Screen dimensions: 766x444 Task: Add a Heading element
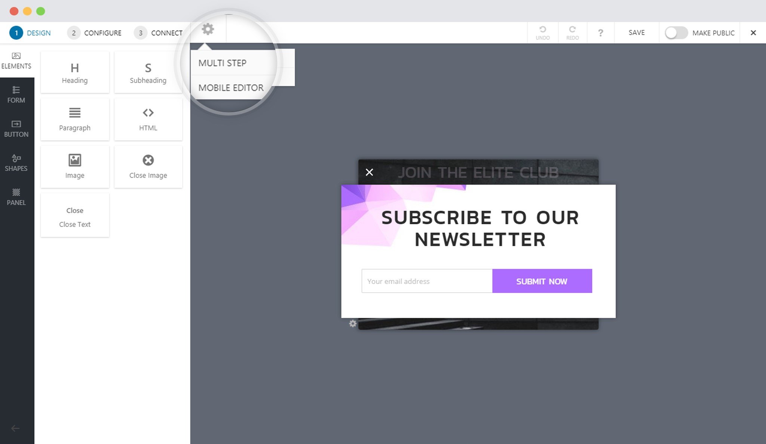click(x=75, y=73)
